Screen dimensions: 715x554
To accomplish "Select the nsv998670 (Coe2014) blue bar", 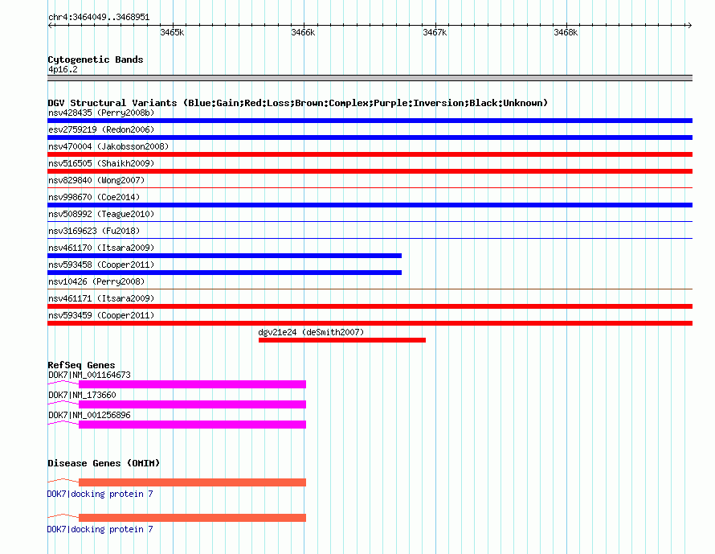I will tap(370, 205).
